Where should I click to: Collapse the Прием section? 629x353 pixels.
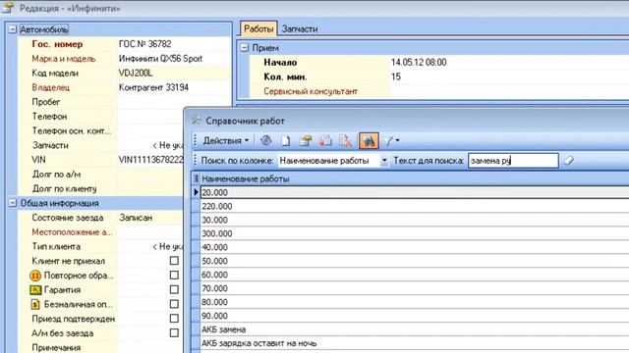245,48
